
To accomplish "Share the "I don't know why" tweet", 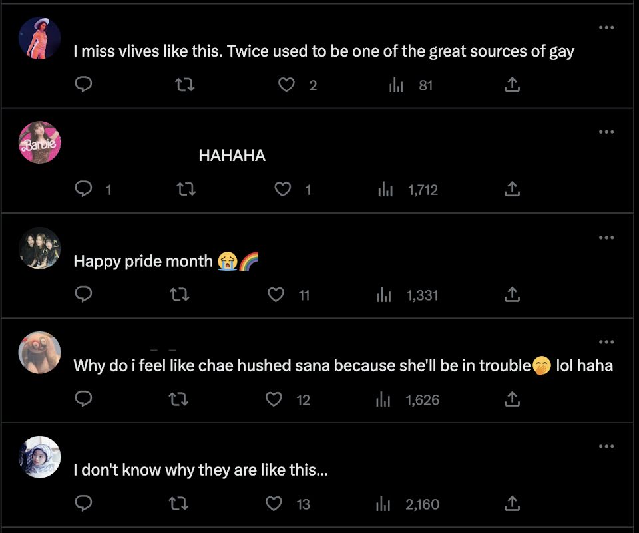I will pyautogui.click(x=512, y=504).
